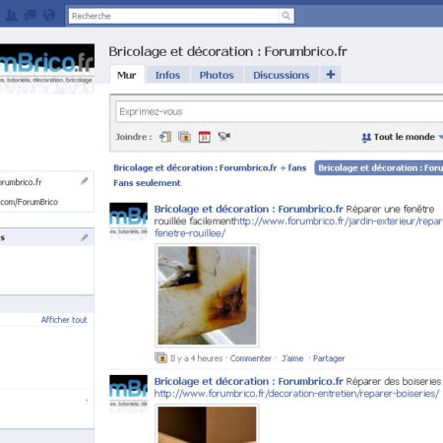Image resolution: width=443 pixels, height=443 pixels.
Task: Open page avatar on fenêtre rouillée post
Action: pyautogui.click(x=128, y=221)
